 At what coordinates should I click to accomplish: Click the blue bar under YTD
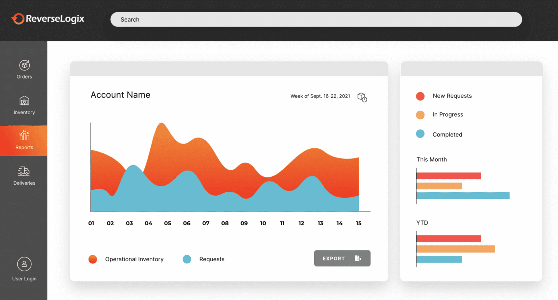(x=439, y=259)
